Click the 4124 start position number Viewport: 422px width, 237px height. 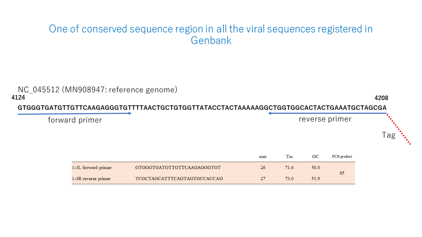coord(18,97)
